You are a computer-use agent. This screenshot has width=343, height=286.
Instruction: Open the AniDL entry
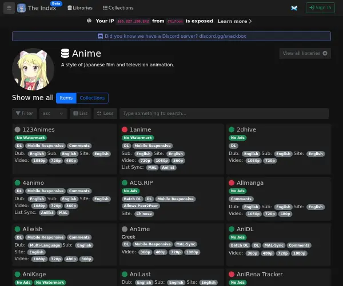[x=245, y=229]
